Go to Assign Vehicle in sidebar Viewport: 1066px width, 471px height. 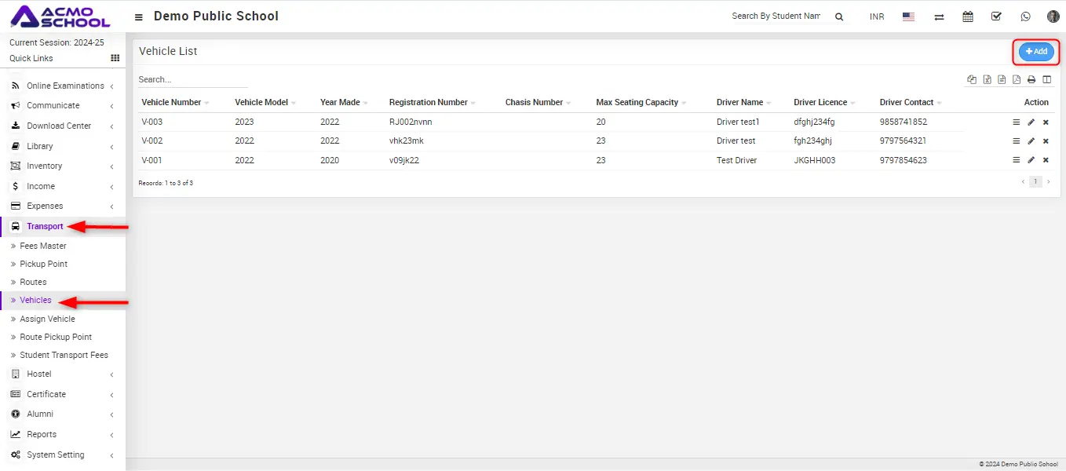pyautogui.click(x=47, y=319)
